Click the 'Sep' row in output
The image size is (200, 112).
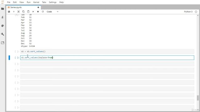pos(26,36)
